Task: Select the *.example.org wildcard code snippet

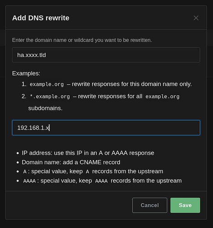Action: (50, 97)
